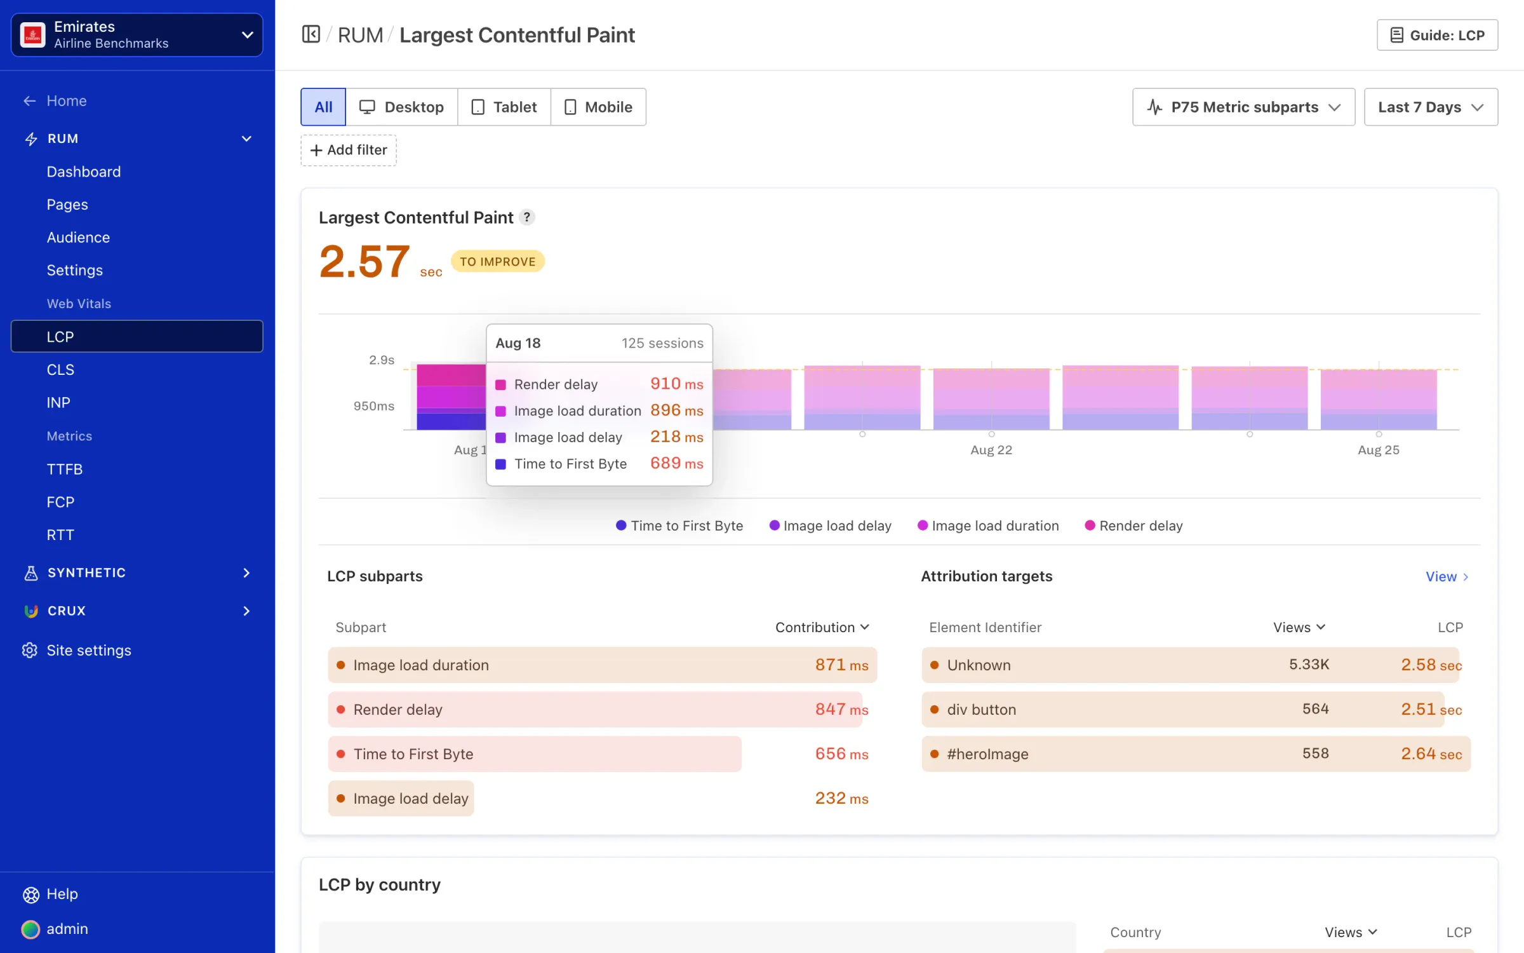Filter by Tablet devices
Image resolution: width=1524 pixels, height=953 pixels.
[504, 107]
